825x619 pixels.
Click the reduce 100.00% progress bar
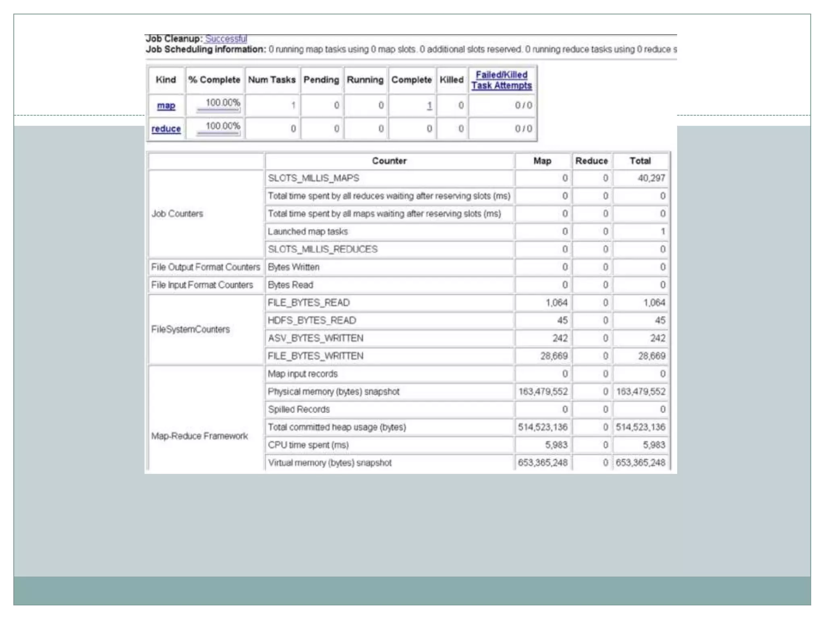click(x=219, y=133)
